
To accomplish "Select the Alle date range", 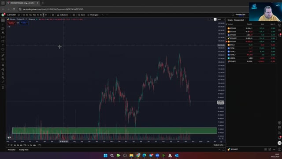I will 34,145.
